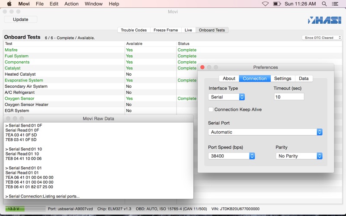Image resolution: width=346 pixels, height=216 pixels.
Task: Click the Update button
Action: click(x=20, y=19)
